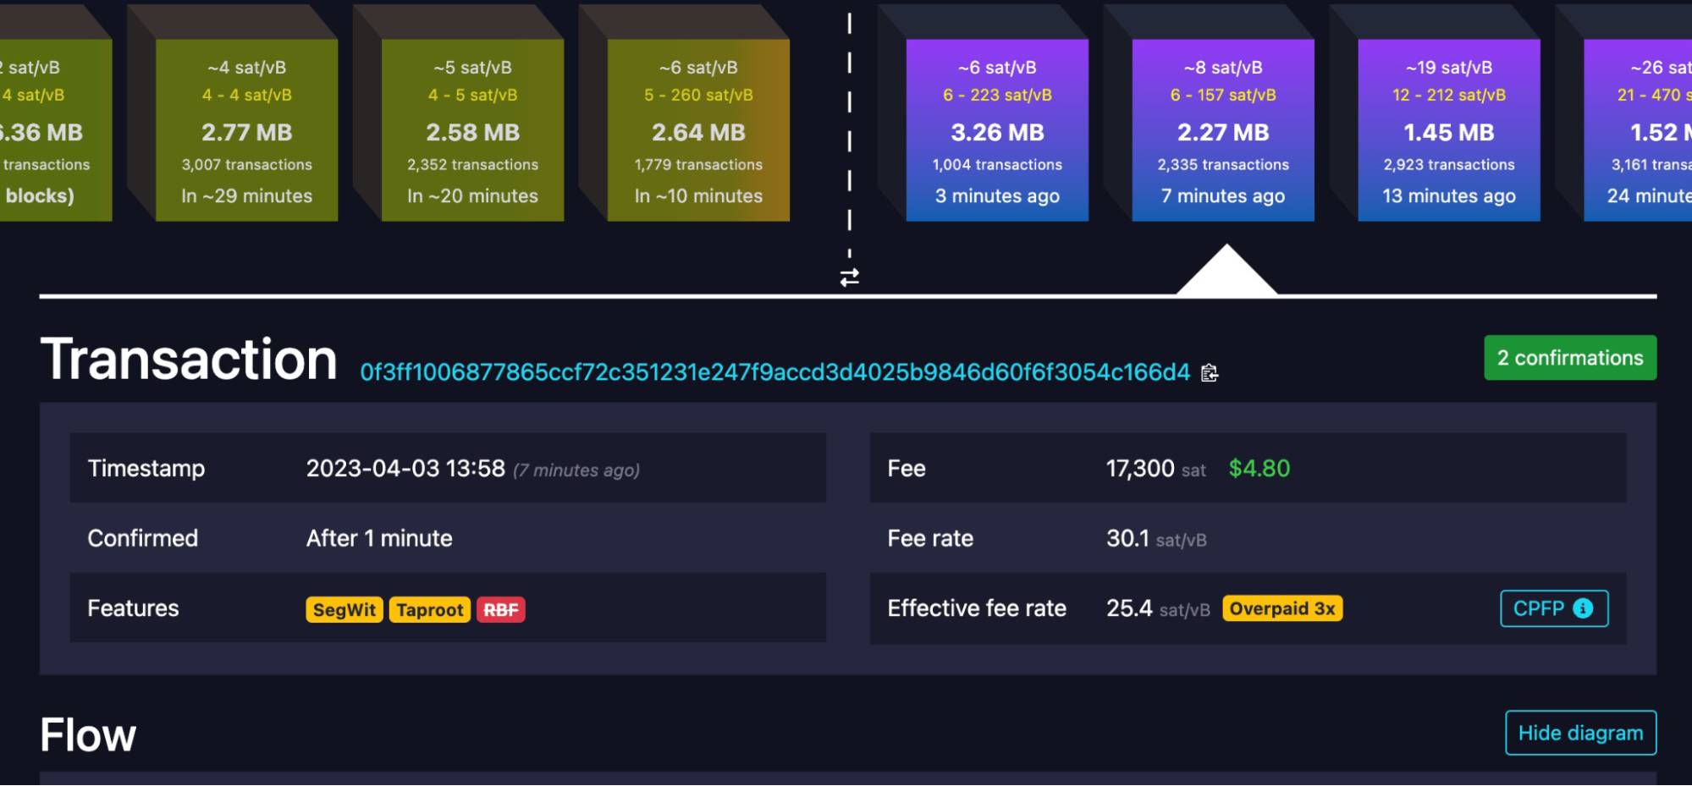This screenshot has height=786, width=1692.
Task: Copy the transaction ID to clipboard
Action: point(1210,372)
